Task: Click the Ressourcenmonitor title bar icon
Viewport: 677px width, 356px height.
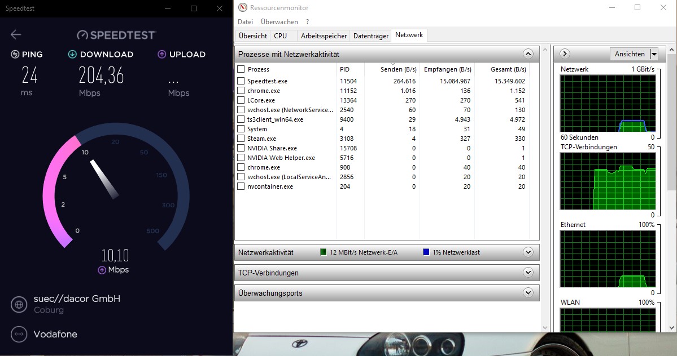Action: [243, 7]
